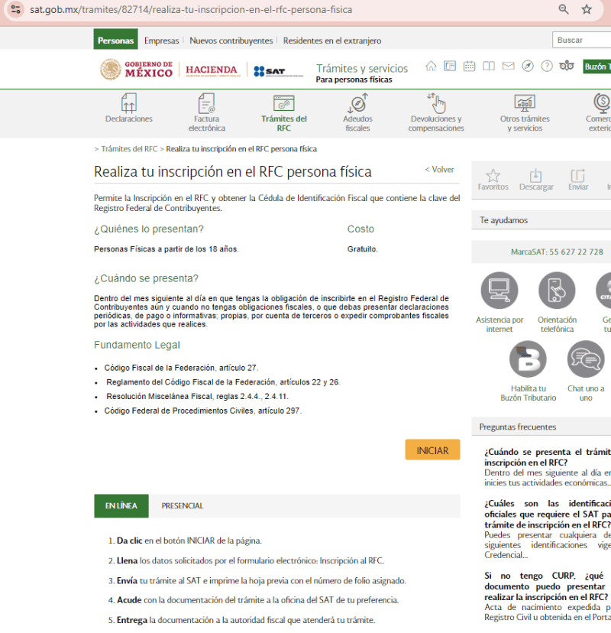Click the Buscar search field

pyautogui.click(x=580, y=41)
